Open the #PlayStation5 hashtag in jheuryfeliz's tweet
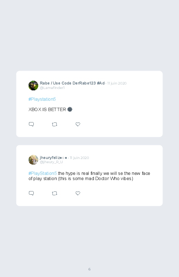The image size is (179, 277). [x=43, y=173]
